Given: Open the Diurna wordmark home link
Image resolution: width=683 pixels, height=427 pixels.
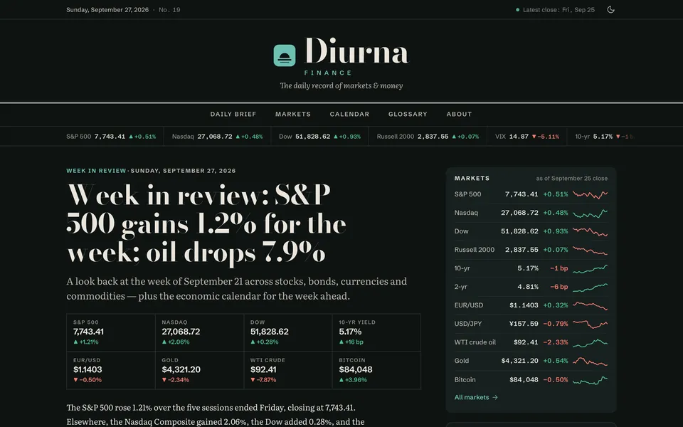Looking at the screenshot, I should tap(356, 51).
